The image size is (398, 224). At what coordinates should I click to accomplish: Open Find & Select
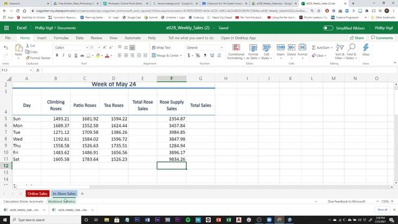[351, 52]
